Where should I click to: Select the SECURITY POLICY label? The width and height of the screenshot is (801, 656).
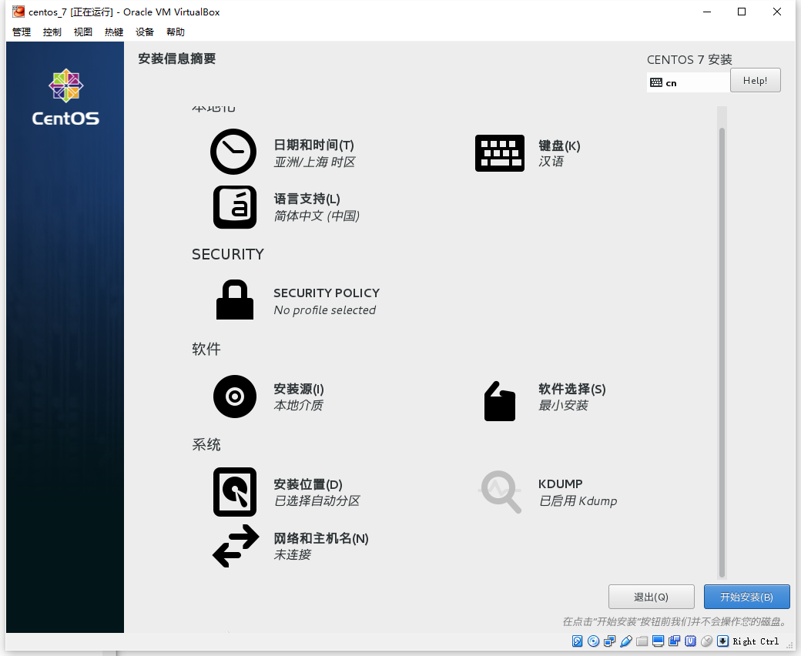pos(327,293)
